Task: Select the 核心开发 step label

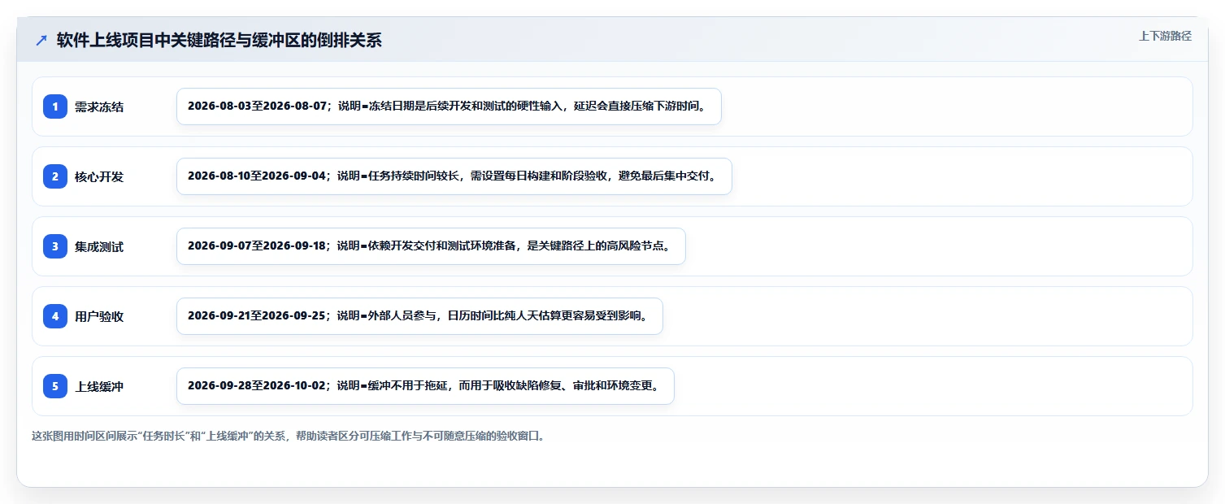Action: tap(99, 176)
